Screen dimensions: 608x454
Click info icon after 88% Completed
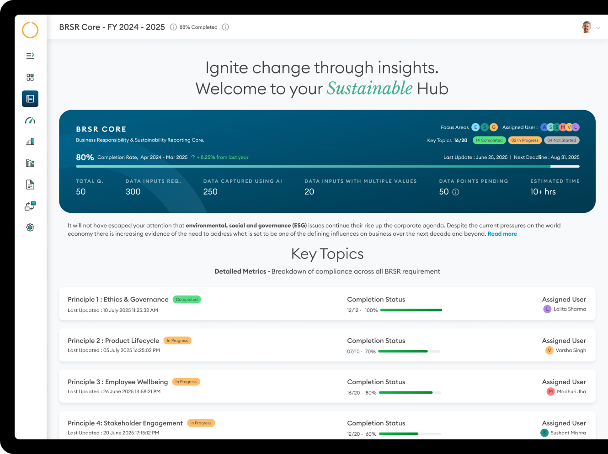click(x=225, y=27)
